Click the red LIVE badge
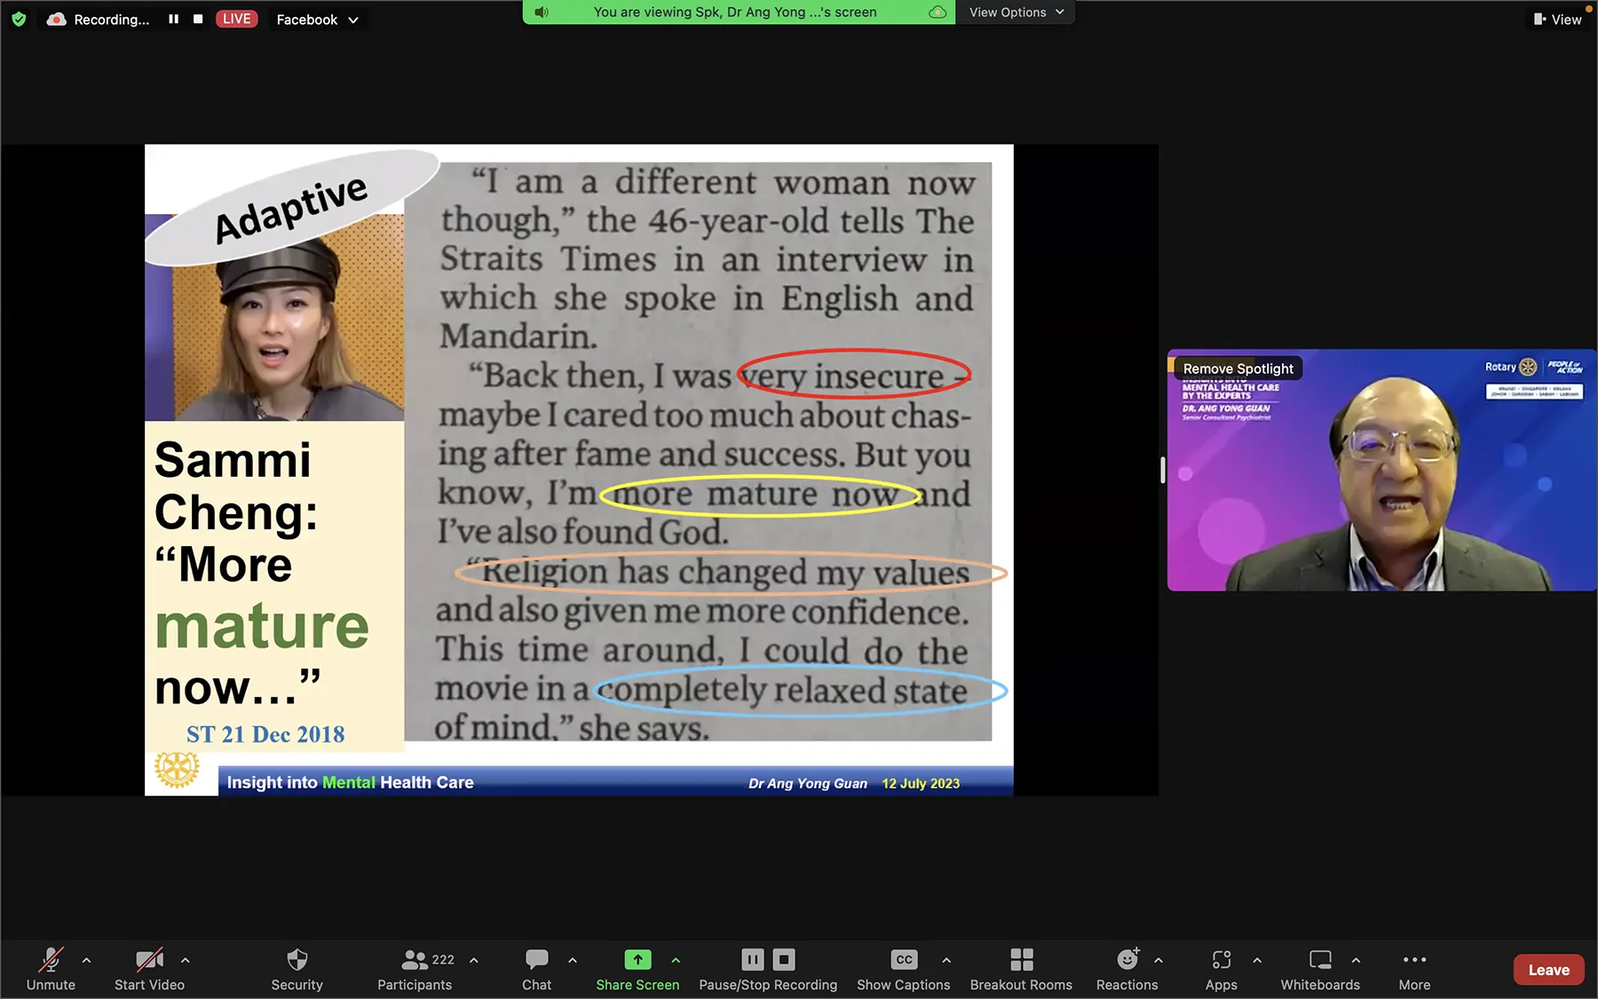The height and width of the screenshot is (999, 1598). point(236,19)
